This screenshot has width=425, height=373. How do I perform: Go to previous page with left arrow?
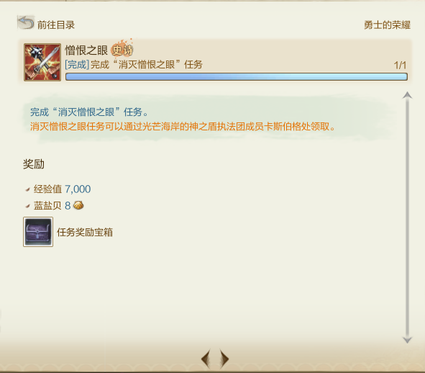click(206, 359)
